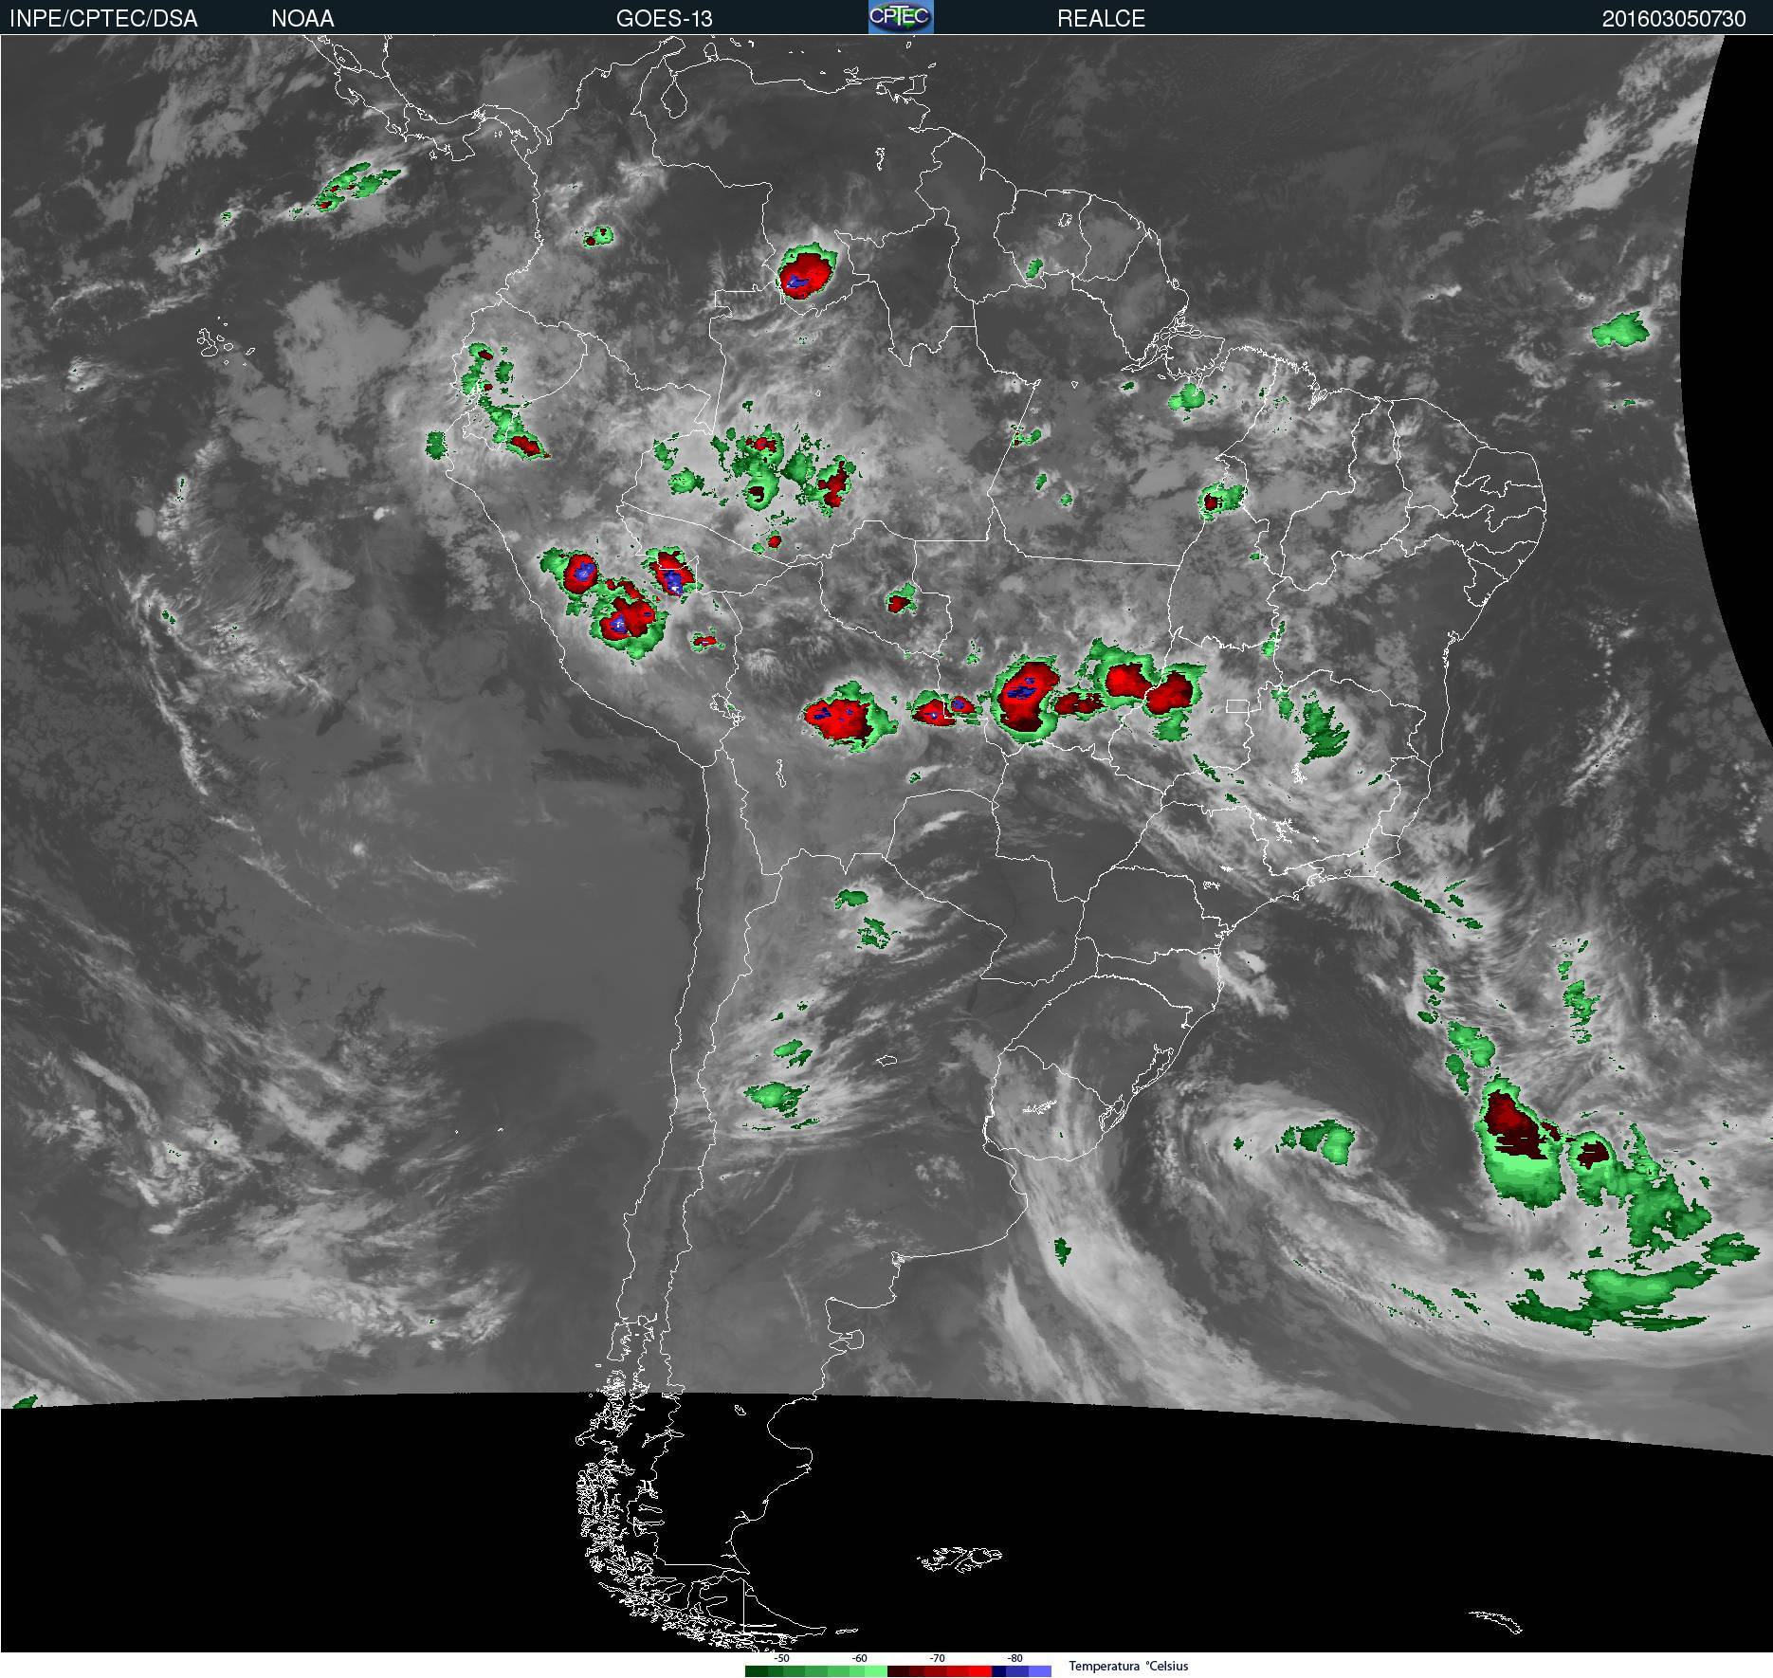This screenshot has height=1678, width=1773.
Task: Click the NOAA label in header
Action: click(x=302, y=19)
